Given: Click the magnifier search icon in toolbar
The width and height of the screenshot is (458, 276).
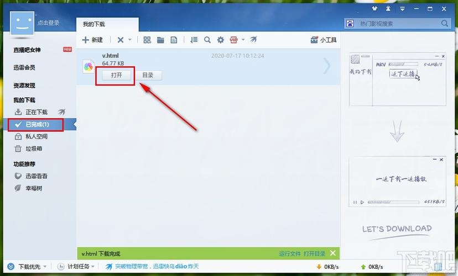Looking at the screenshot, I should click(x=207, y=40).
